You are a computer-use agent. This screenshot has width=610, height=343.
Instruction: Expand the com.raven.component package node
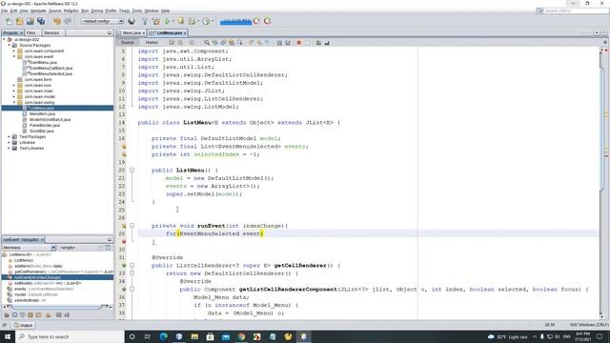tap(14, 50)
